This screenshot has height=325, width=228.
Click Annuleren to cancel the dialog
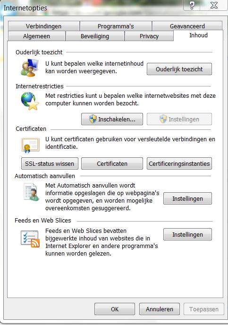[x=160, y=309]
